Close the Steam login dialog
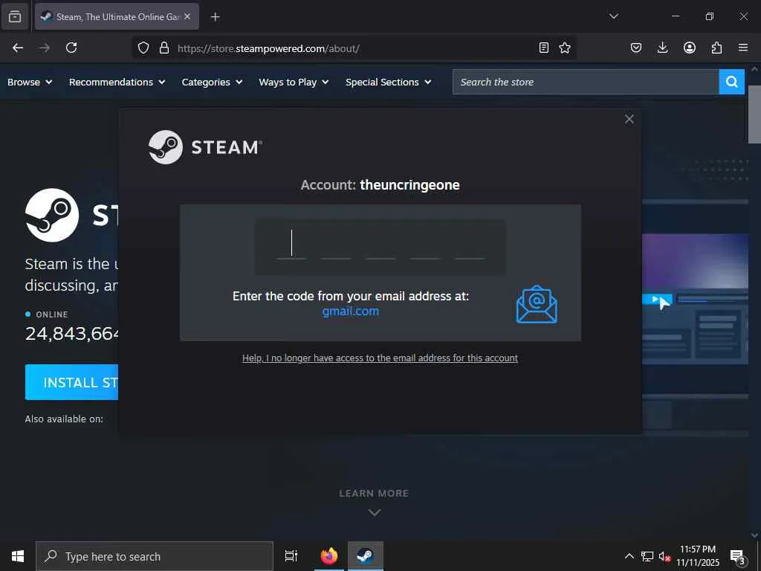This screenshot has height=571, width=761. (629, 119)
